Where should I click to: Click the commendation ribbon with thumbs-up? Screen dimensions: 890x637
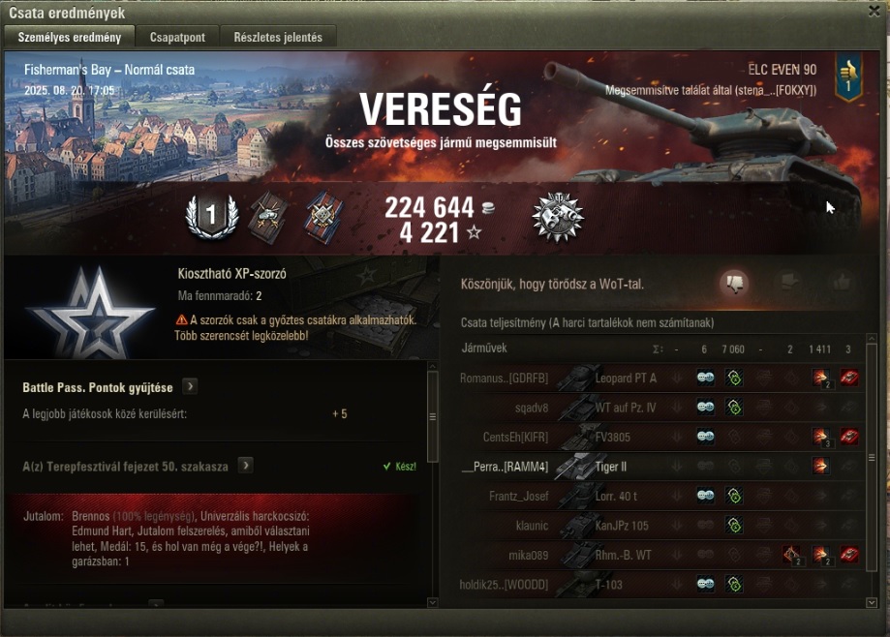tap(848, 76)
